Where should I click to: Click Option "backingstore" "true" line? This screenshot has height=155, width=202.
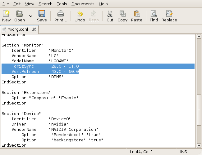coord(62,140)
